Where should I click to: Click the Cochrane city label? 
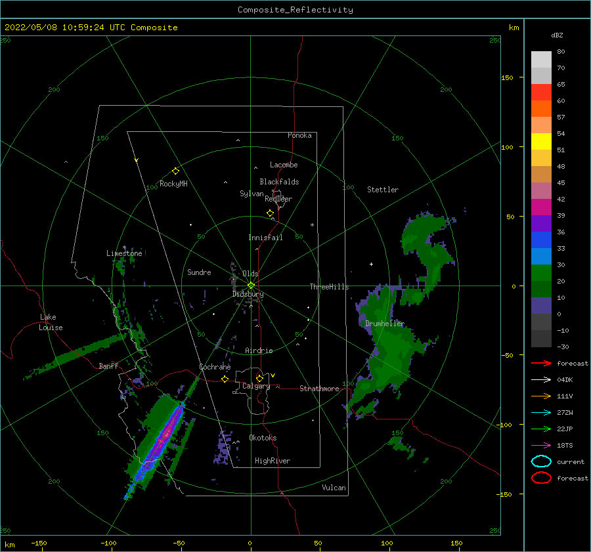click(215, 367)
